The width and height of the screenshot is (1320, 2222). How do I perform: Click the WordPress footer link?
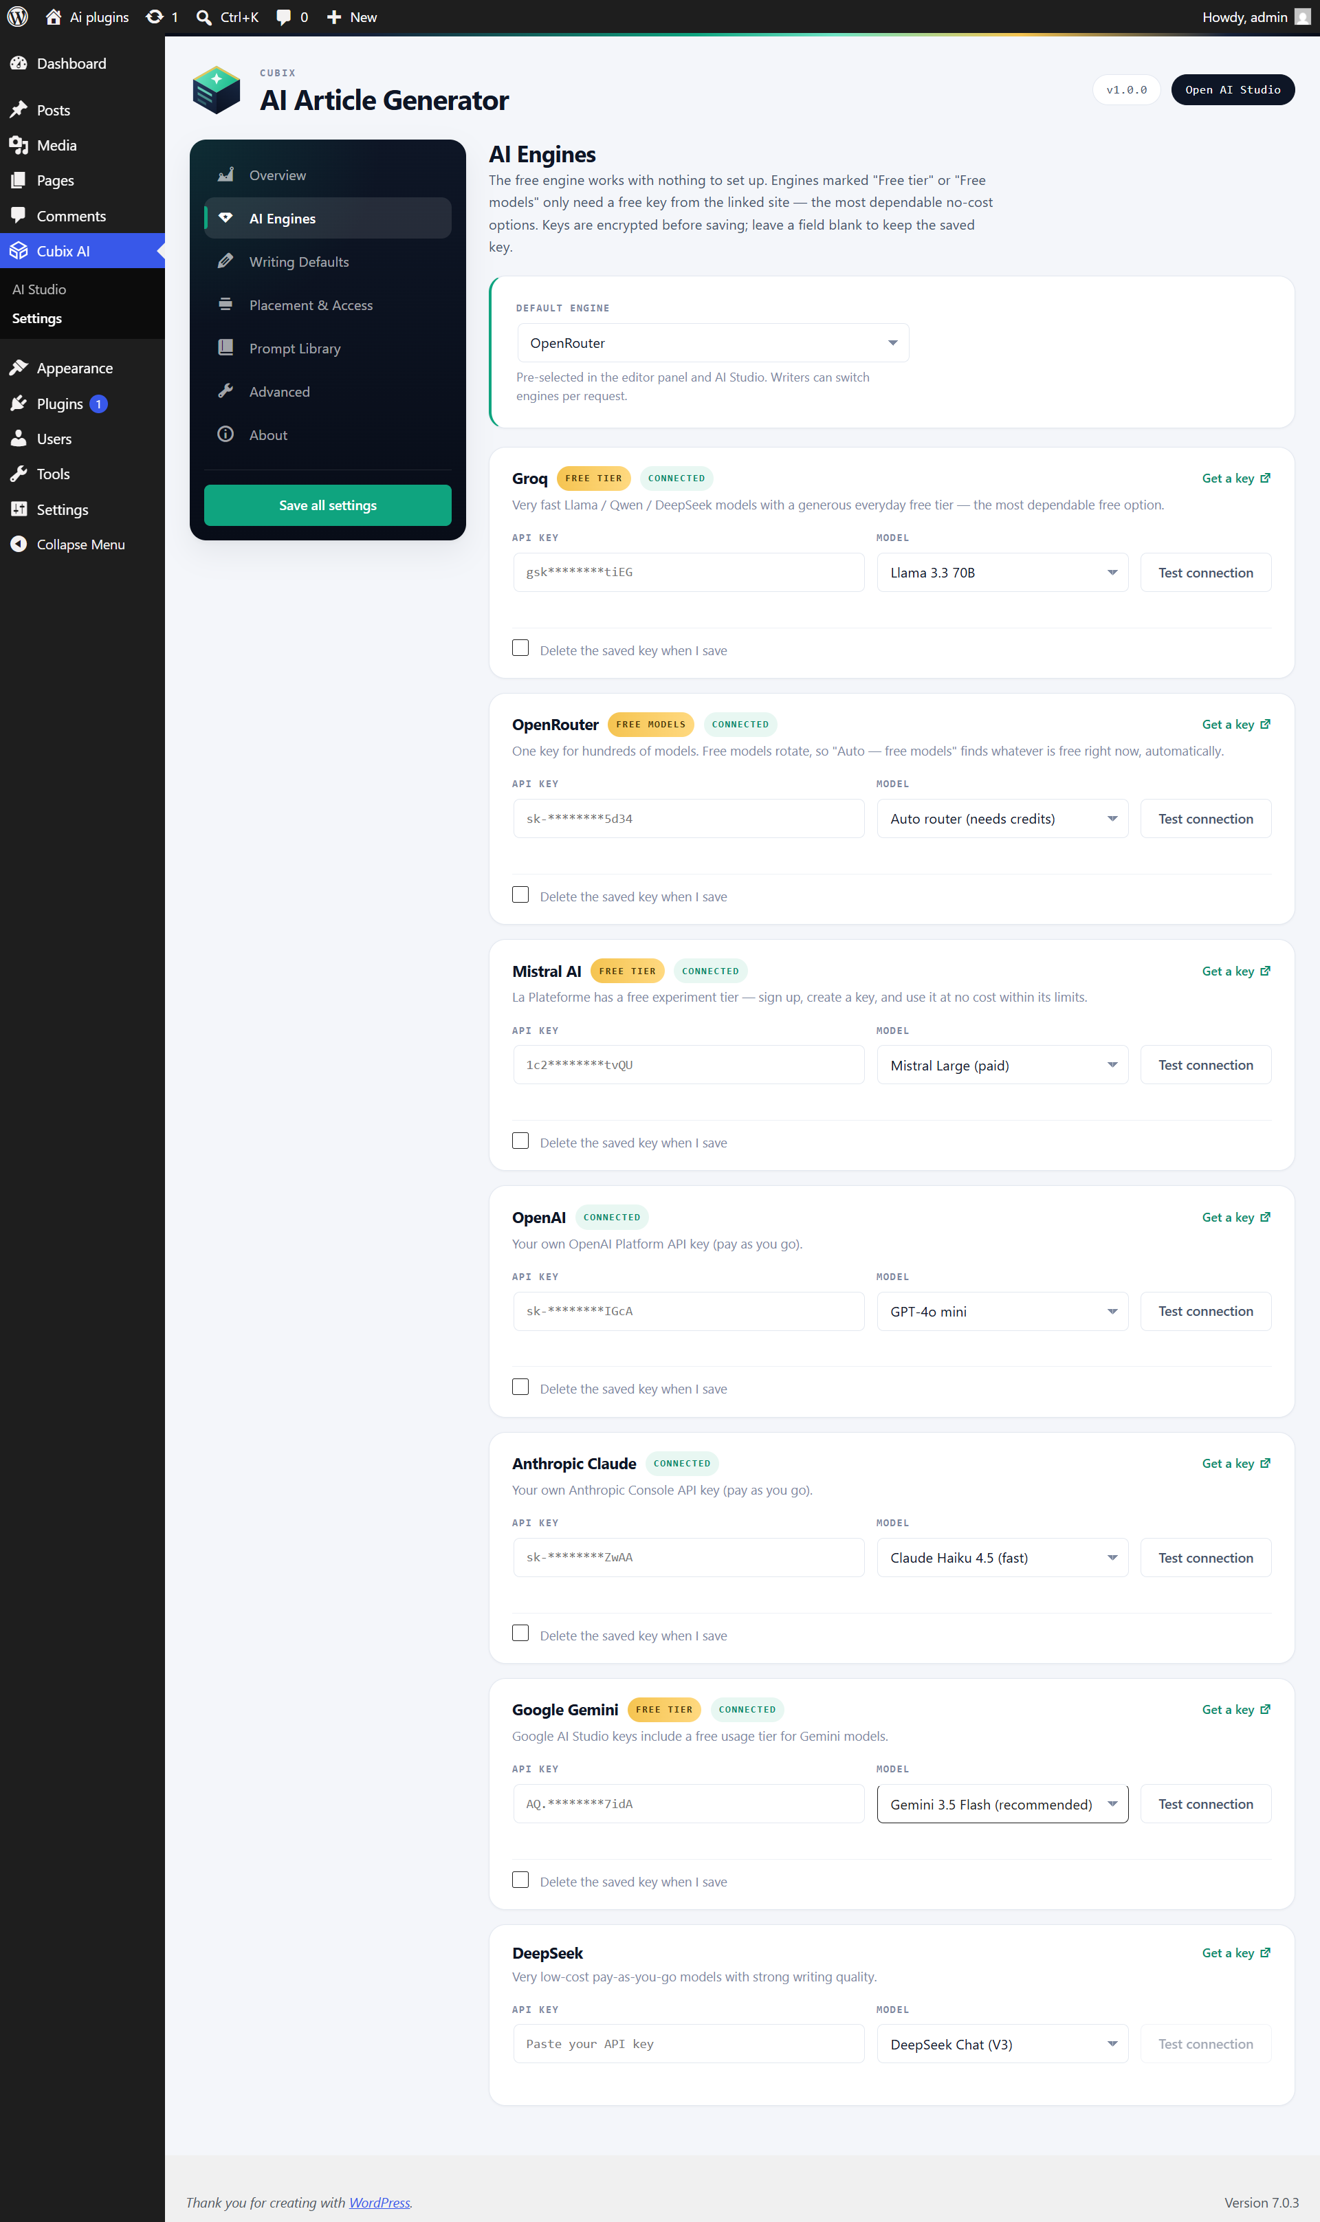coord(379,2203)
